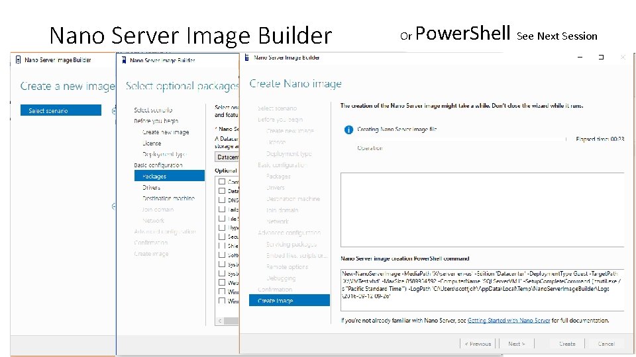Check the 'File...' package checkbox
Screen dimensions: 636x357
[222, 219]
